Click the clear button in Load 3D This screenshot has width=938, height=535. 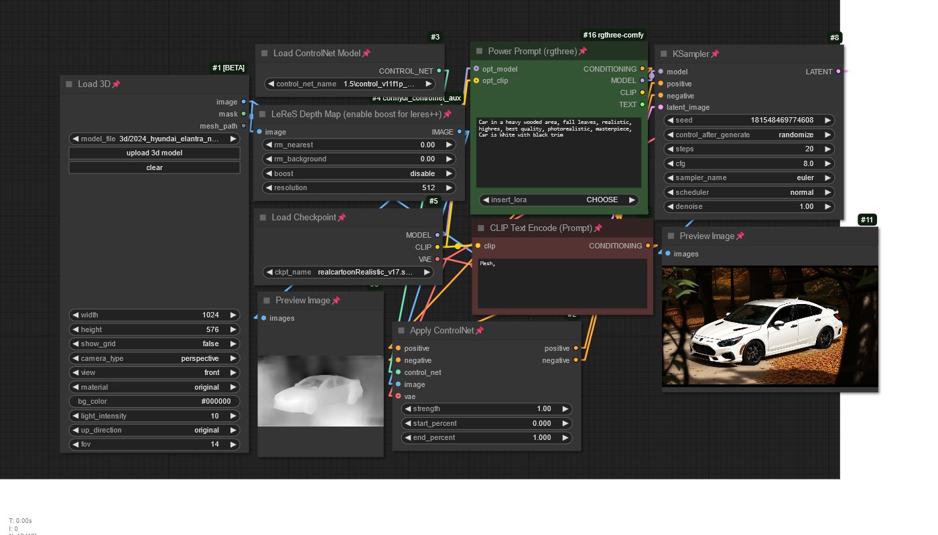point(154,168)
